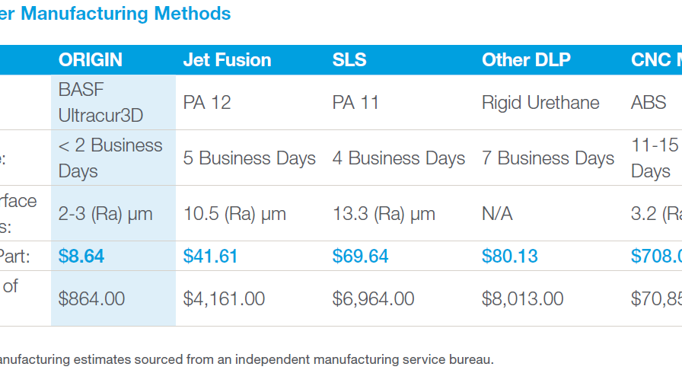
Task: Click the '5 Business Days' lead time
Action: click(249, 158)
